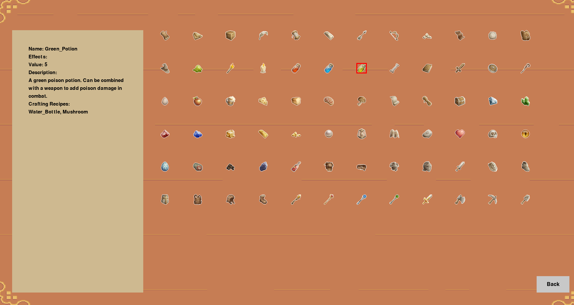Select the red gem staff
The width and height of the screenshot is (574, 305).
click(x=329, y=199)
